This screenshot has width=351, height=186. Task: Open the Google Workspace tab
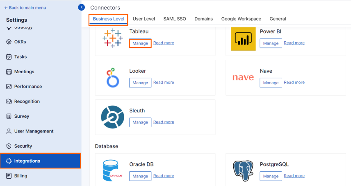pyautogui.click(x=241, y=19)
